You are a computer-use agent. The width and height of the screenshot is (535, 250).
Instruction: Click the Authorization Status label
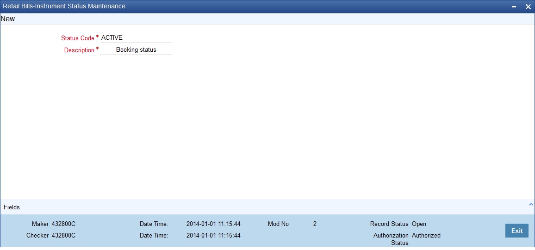click(x=391, y=239)
